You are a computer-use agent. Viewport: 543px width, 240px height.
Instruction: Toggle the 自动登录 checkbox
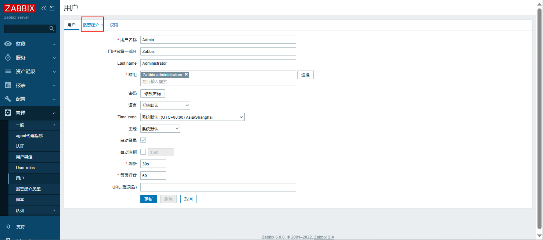pos(143,140)
